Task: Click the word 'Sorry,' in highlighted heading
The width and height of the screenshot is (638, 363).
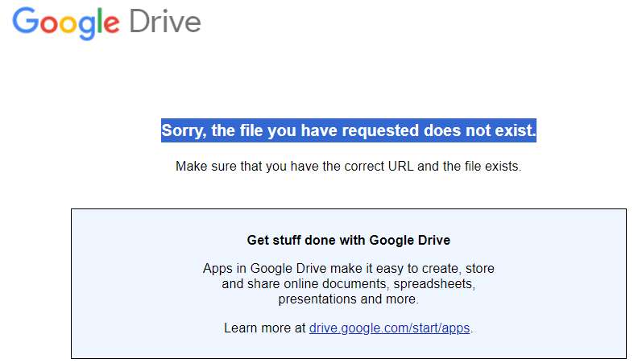Action: click(x=184, y=131)
